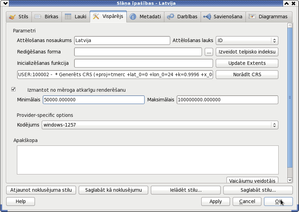The width and height of the screenshot is (299, 212).
Task: Browse for edit form with ... button
Action: pyautogui.click(x=209, y=52)
